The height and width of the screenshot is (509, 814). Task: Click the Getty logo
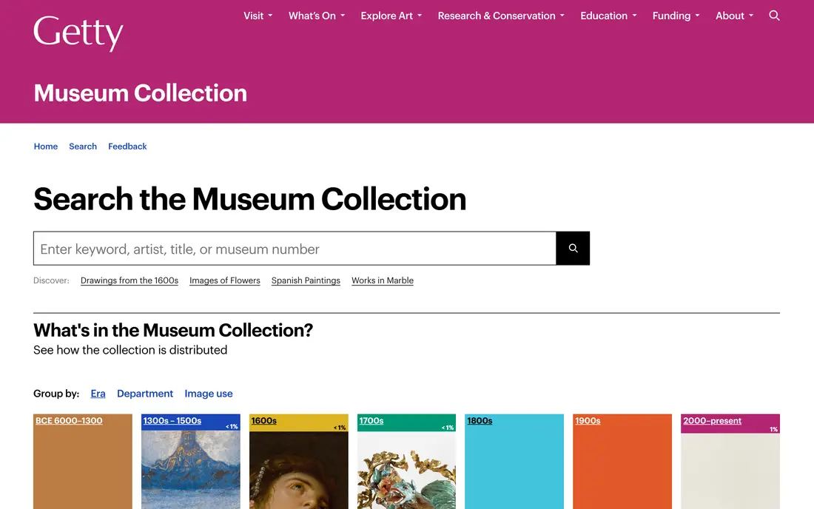pyautogui.click(x=78, y=33)
